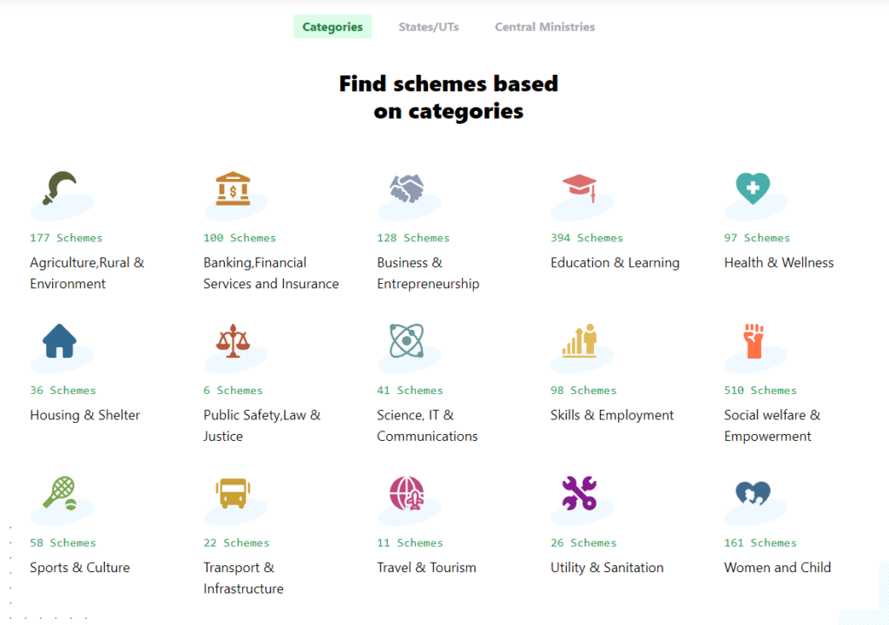Click the Science atom icon
Image resolution: width=889 pixels, height=625 pixels.
[x=406, y=341]
